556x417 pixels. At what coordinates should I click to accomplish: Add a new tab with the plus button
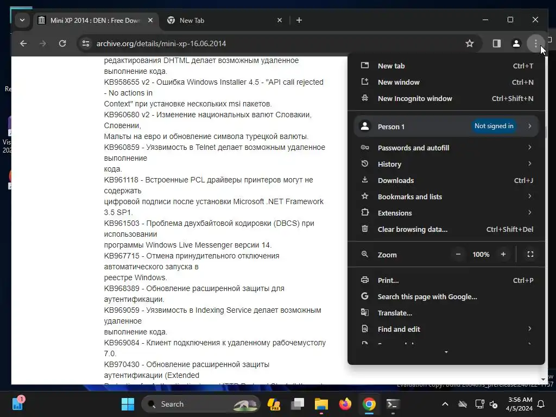pos(299,20)
